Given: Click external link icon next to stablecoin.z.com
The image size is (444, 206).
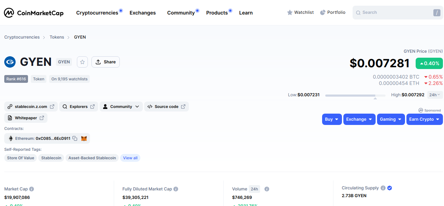Looking at the screenshot, I should [52, 107].
